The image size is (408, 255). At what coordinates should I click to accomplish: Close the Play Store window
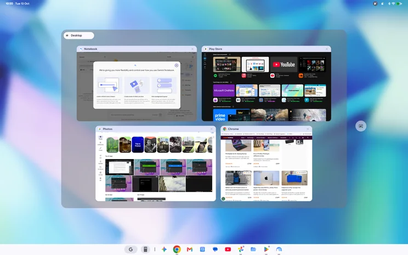[327, 49]
